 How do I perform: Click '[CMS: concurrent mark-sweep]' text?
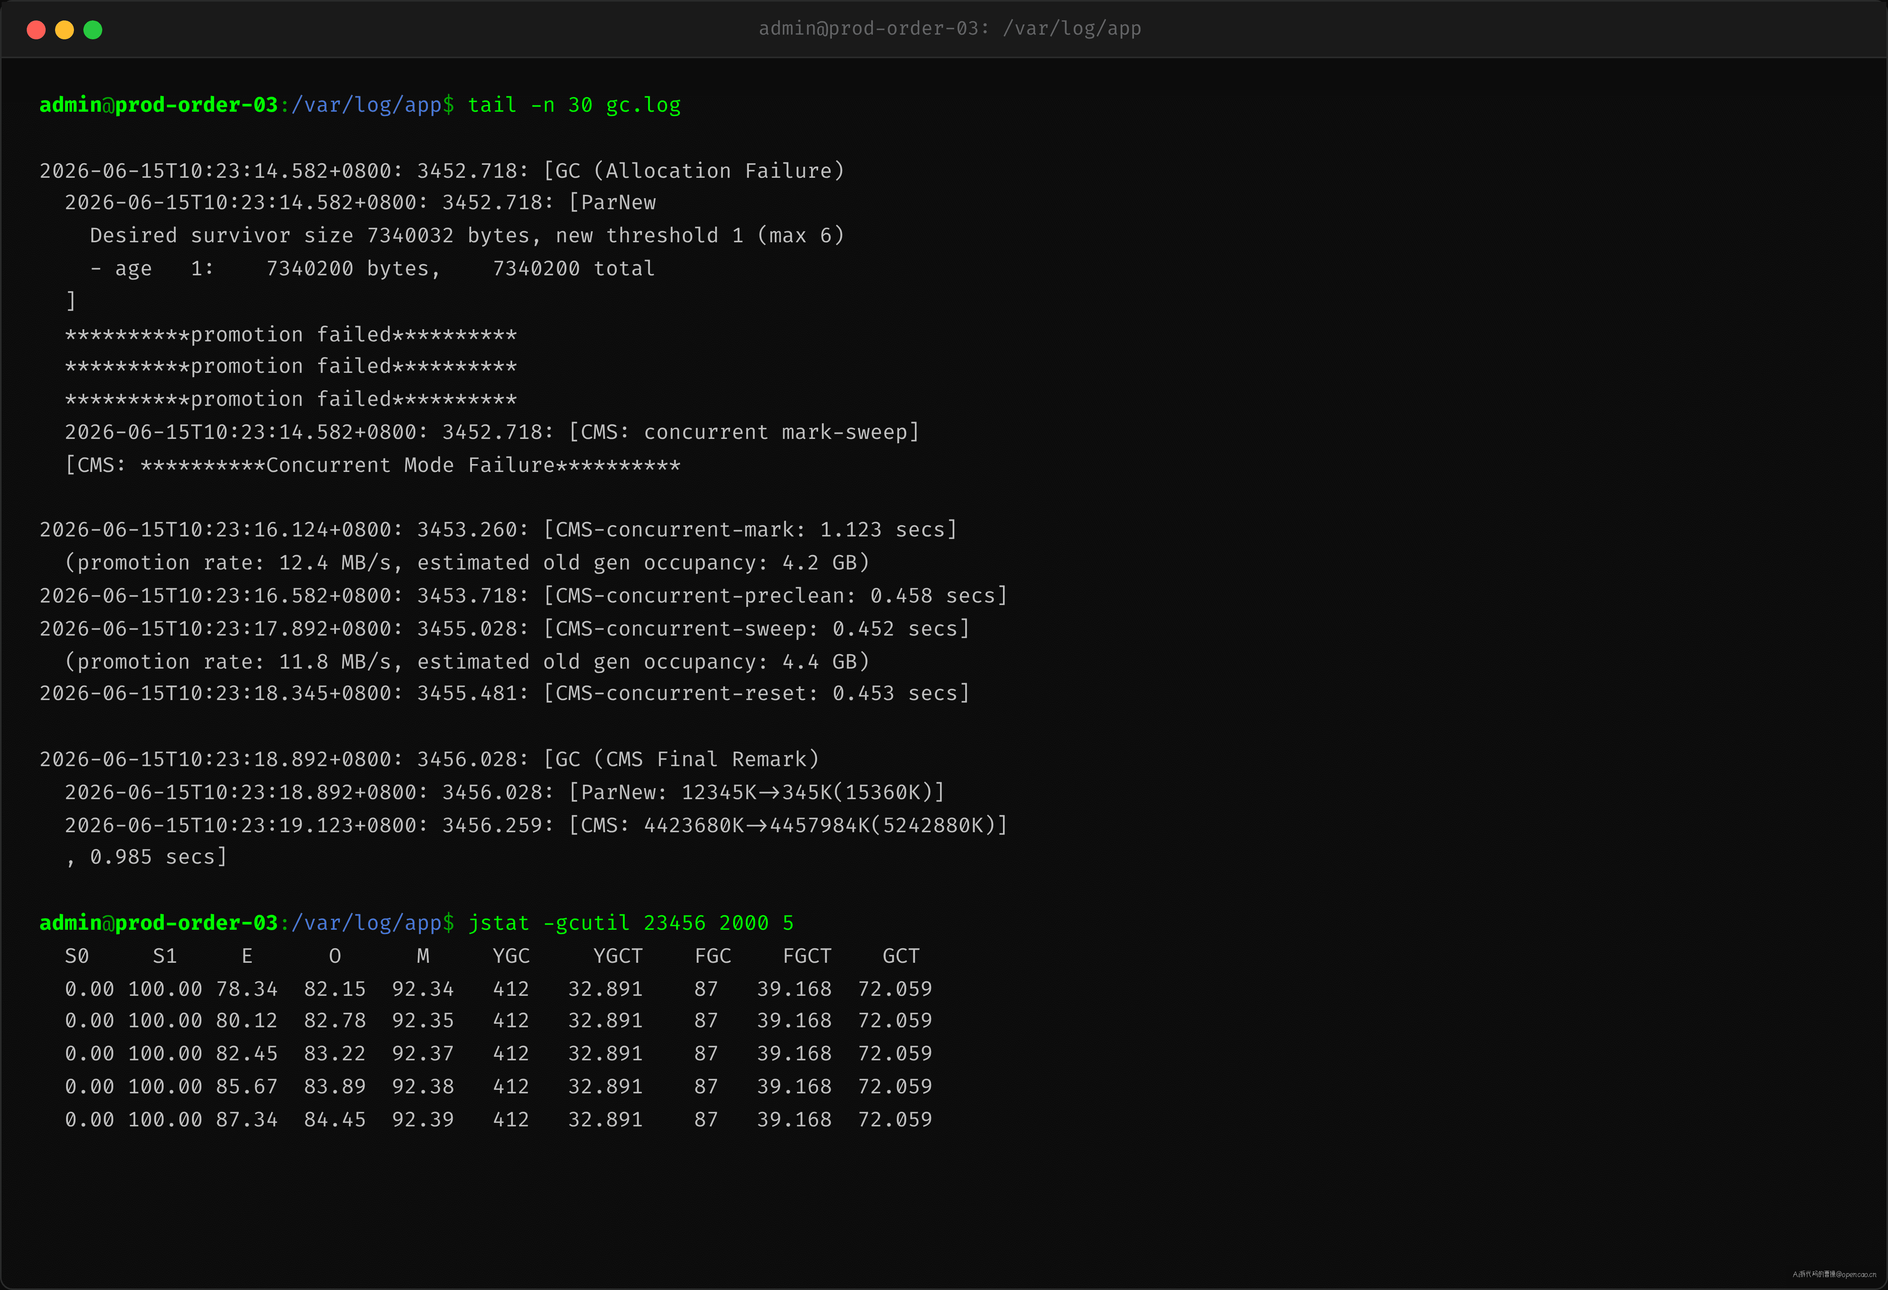744,432
